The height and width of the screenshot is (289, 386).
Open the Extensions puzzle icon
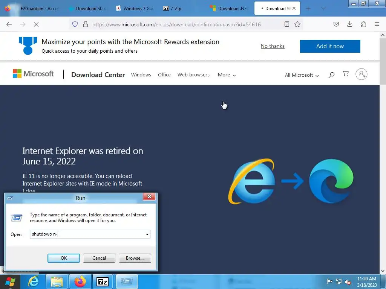pyautogui.click(x=363, y=24)
